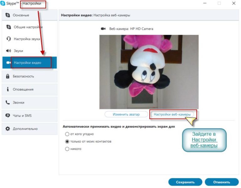
Task: Open Общие настройки in the sidebar
Action: click(x=29, y=27)
